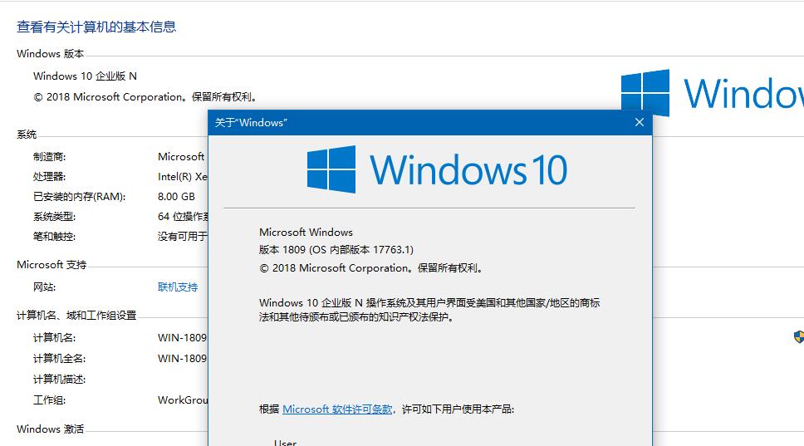This screenshot has height=446, width=804.
Task: Select the WIN-1809 value beside 计算机全名
Action: click(182, 358)
